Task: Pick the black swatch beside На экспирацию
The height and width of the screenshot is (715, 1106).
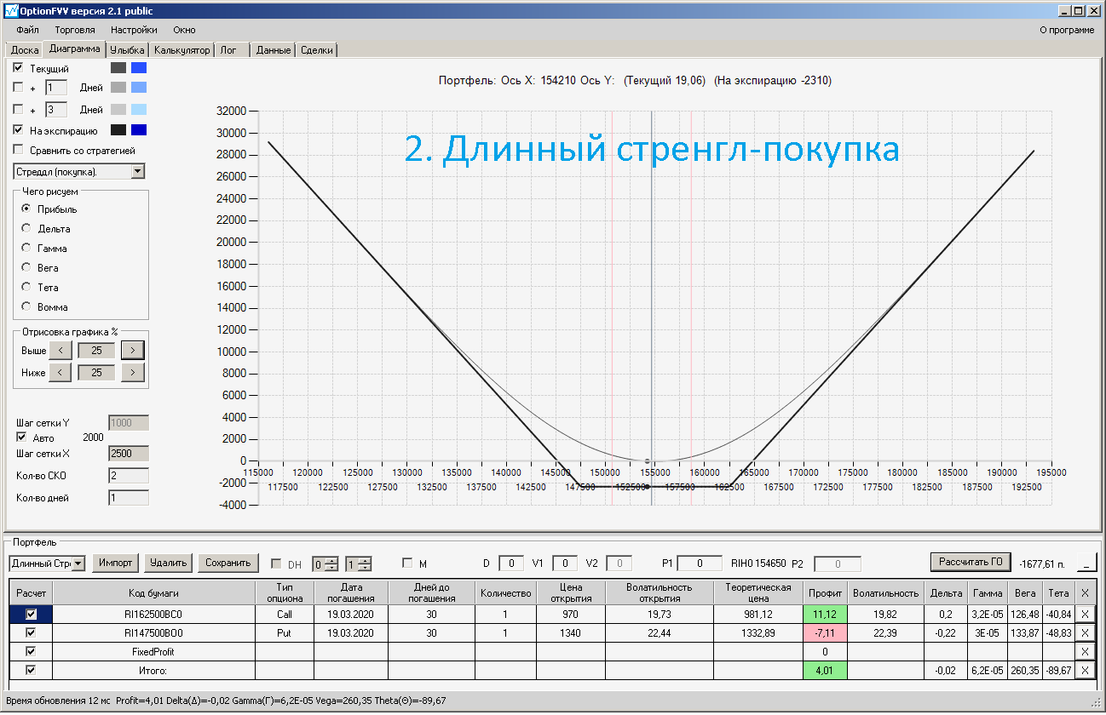Action: click(118, 130)
